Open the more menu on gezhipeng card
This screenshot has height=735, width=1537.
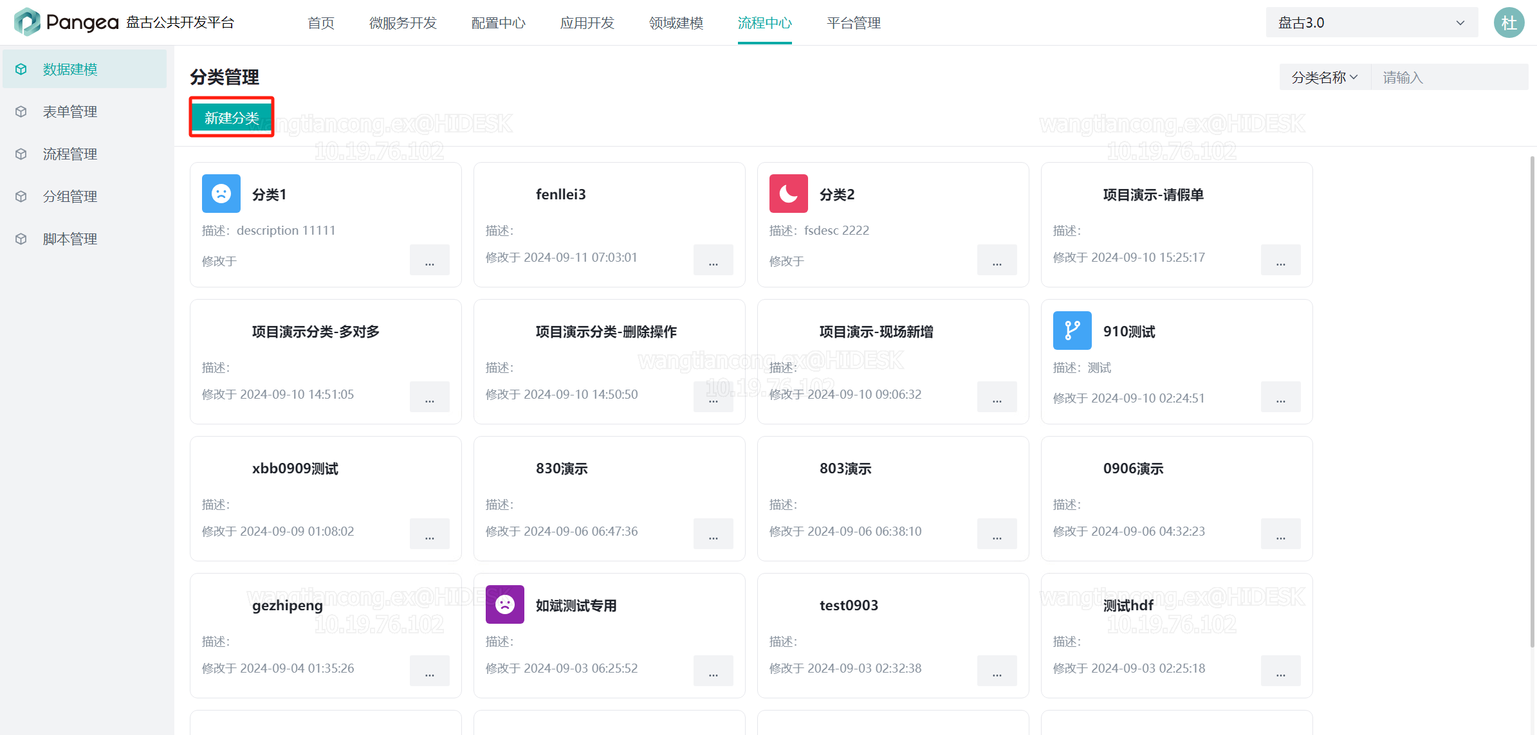coord(430,671)
